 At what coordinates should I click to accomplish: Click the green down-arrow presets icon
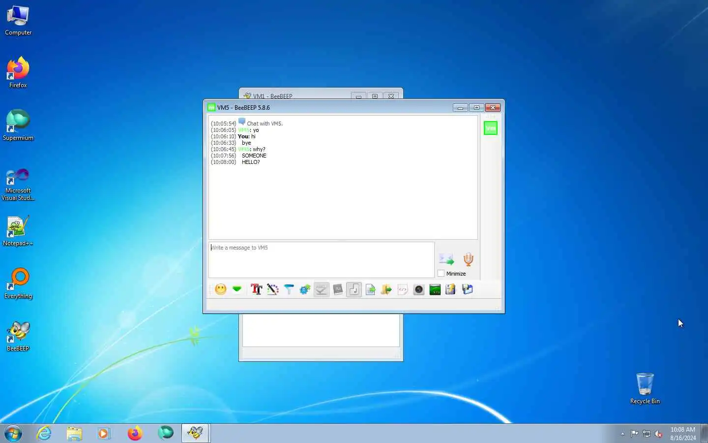(x=237, y=289)
